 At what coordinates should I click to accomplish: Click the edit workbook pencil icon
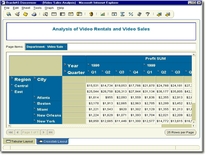tap(17, 14)
